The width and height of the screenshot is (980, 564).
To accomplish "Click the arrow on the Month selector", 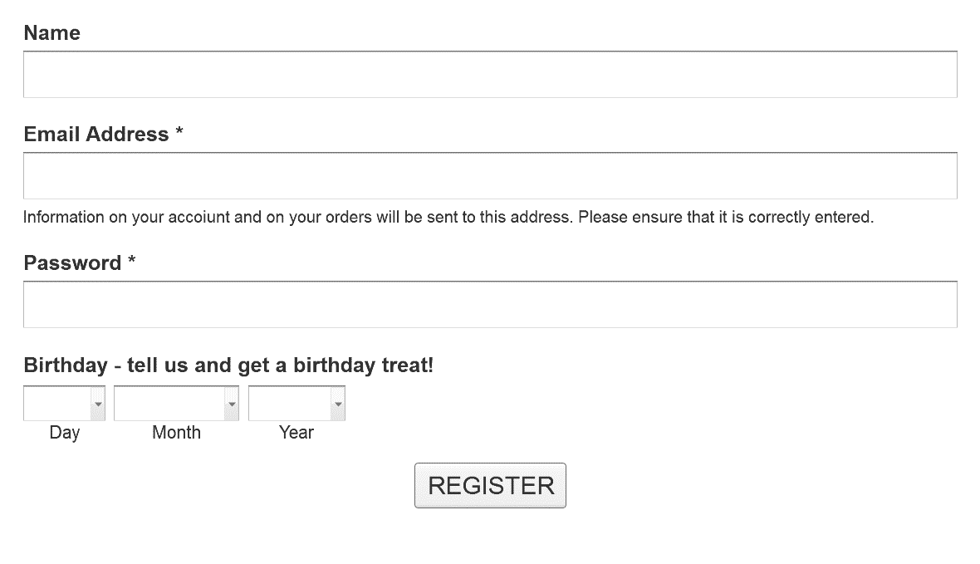I will pos(232,404).
